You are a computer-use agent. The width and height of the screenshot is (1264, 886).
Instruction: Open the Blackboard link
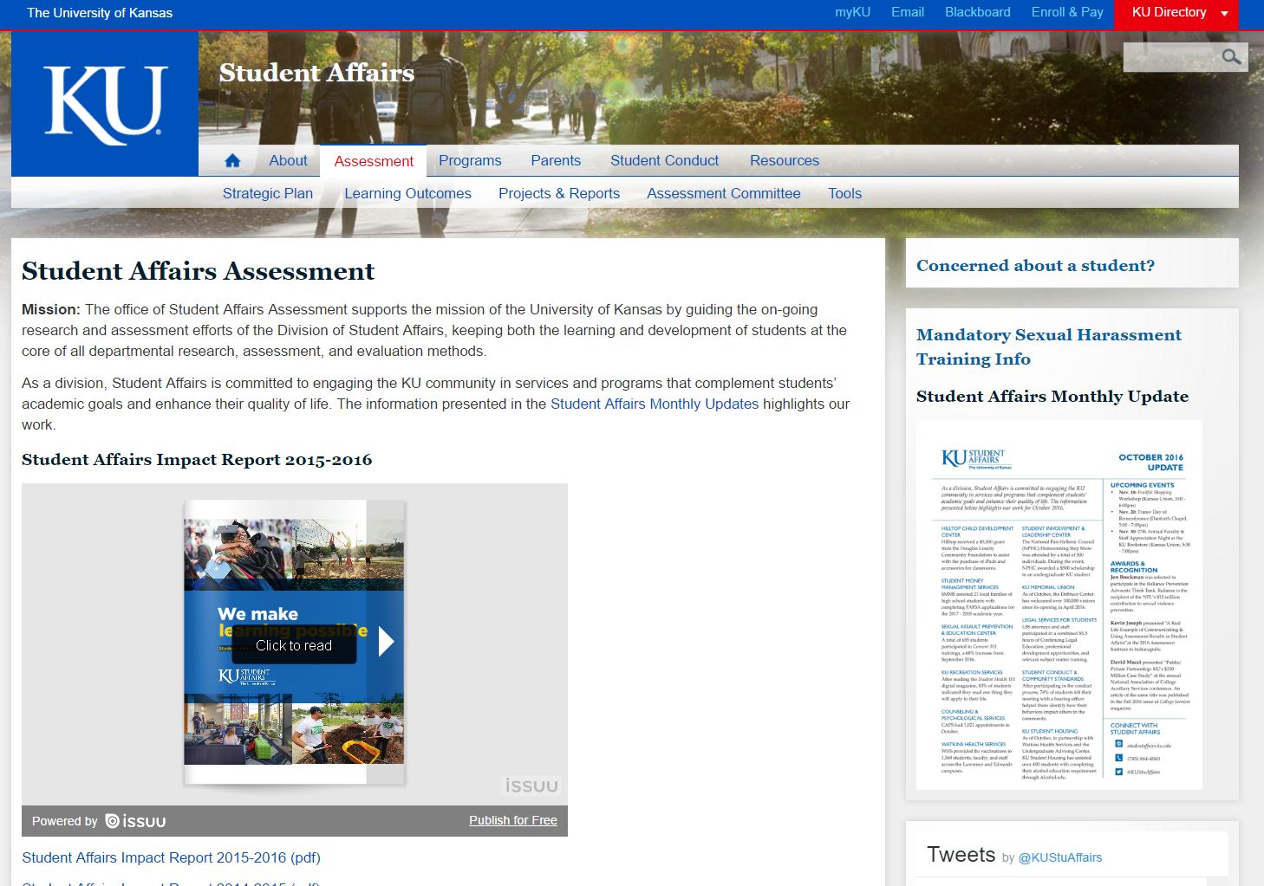point(978,12)
